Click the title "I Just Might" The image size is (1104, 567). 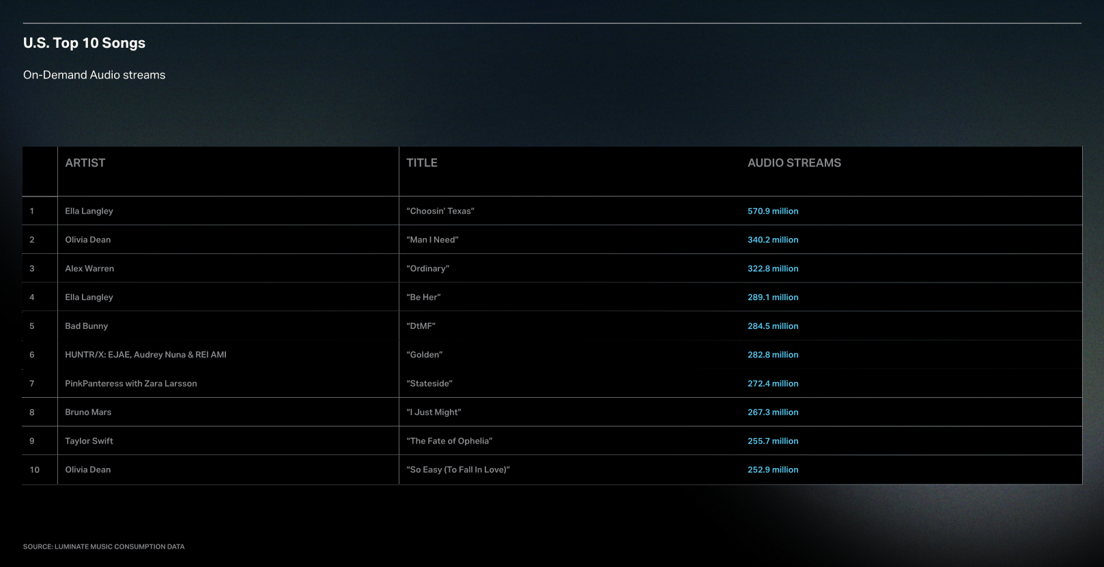pos(434,412)
